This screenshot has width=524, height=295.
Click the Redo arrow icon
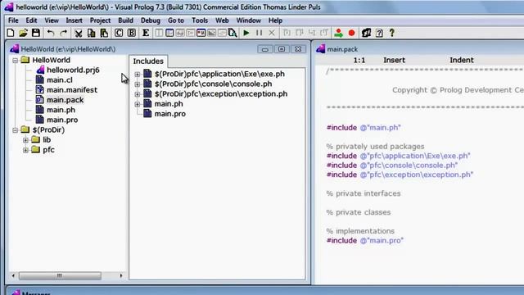click(64, 33)
